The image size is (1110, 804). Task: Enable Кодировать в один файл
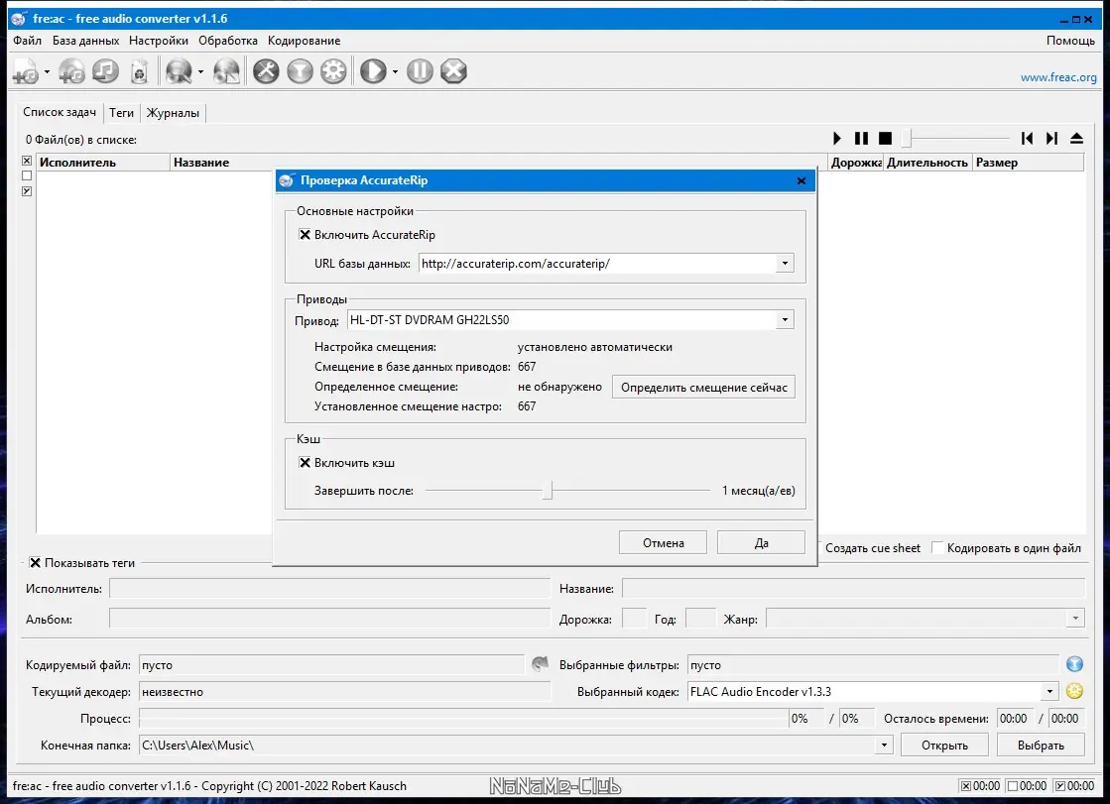point(939,547)
